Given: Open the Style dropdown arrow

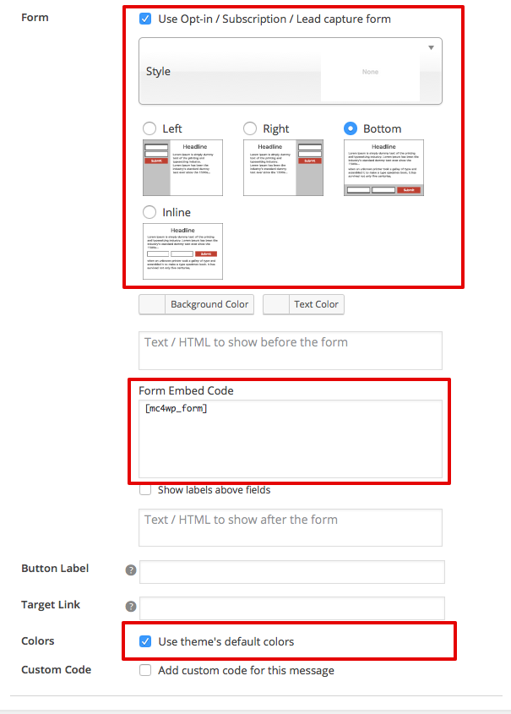Looking at the screenshot, I should point(431,48).
